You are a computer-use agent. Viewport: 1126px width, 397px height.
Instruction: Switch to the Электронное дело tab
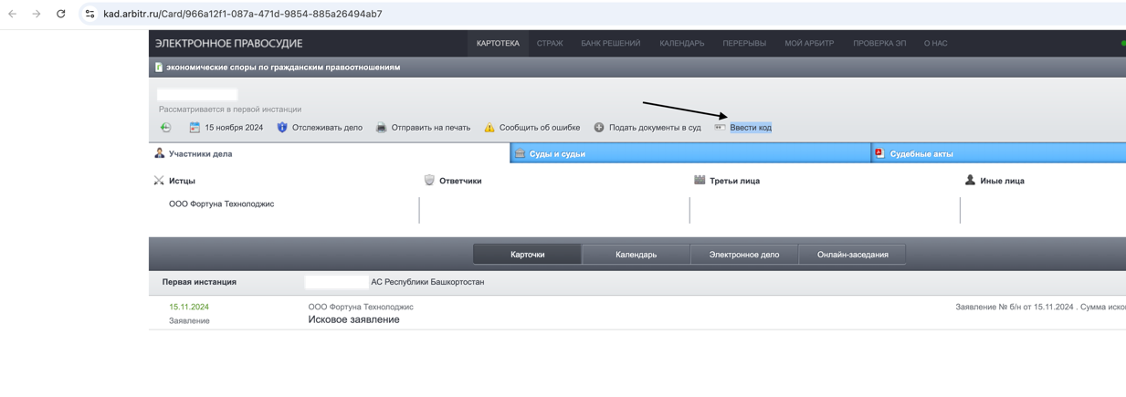[744, 255]
